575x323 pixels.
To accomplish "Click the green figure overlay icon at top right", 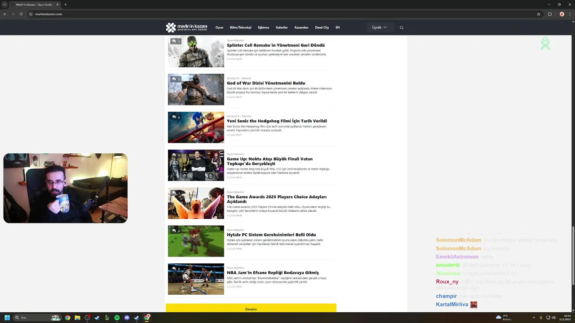I will tap(545, 44).
